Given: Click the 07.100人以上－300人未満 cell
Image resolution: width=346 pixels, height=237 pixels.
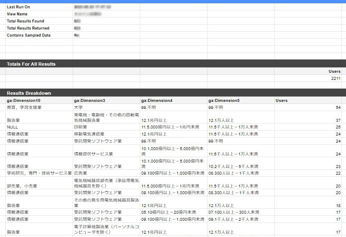Looking at the screenshot, I should 241,212.
